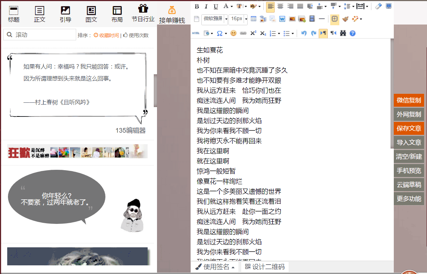Click the eraser clear-format icon
427x274 pixels.
pos(378,6)
